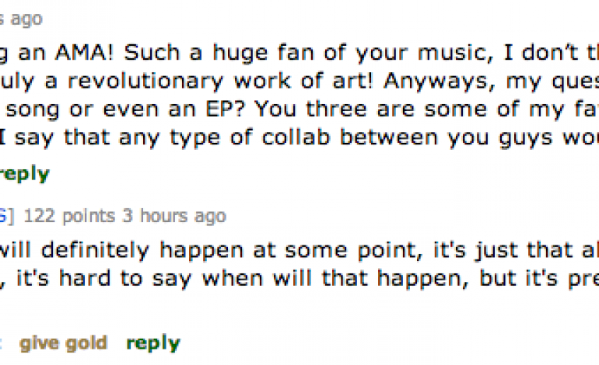The height and width of the screenshot is (365, 599).
Task: Click the phrase 'huge fan of your music'
Action: click(303, 54)
